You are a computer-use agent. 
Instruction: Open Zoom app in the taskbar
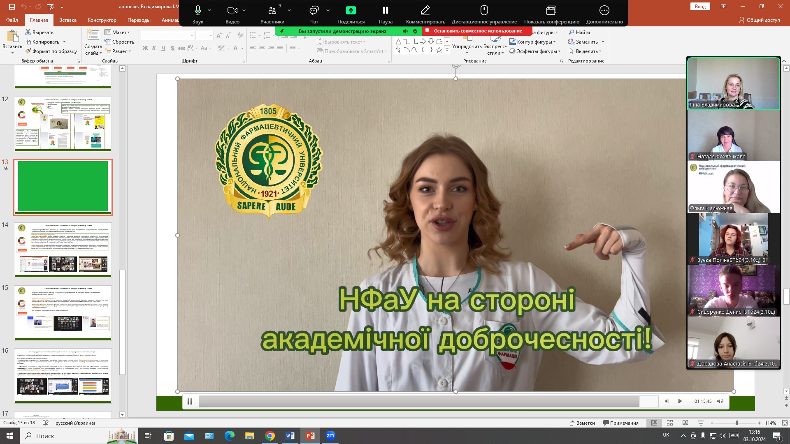click(330, 436)
